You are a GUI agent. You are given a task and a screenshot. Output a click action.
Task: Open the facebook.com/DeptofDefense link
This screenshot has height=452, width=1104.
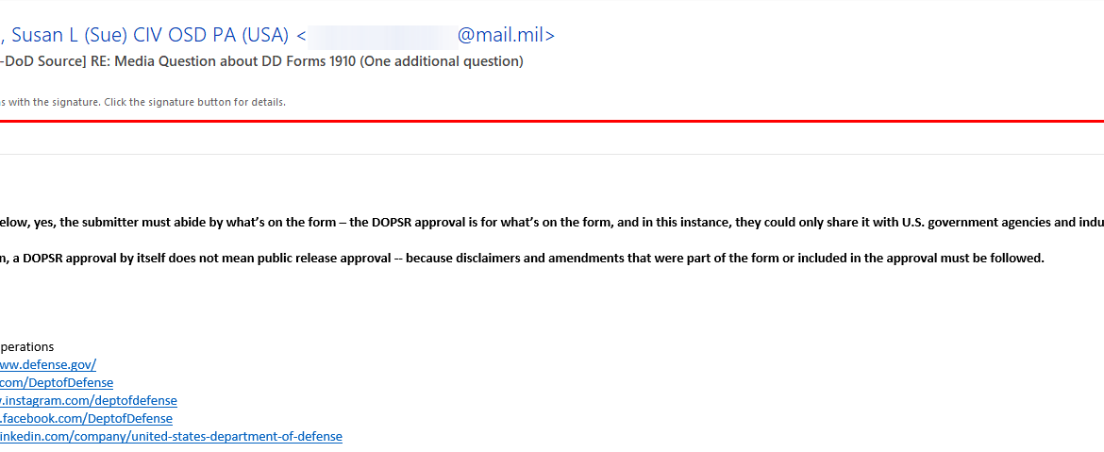[86, 418]
